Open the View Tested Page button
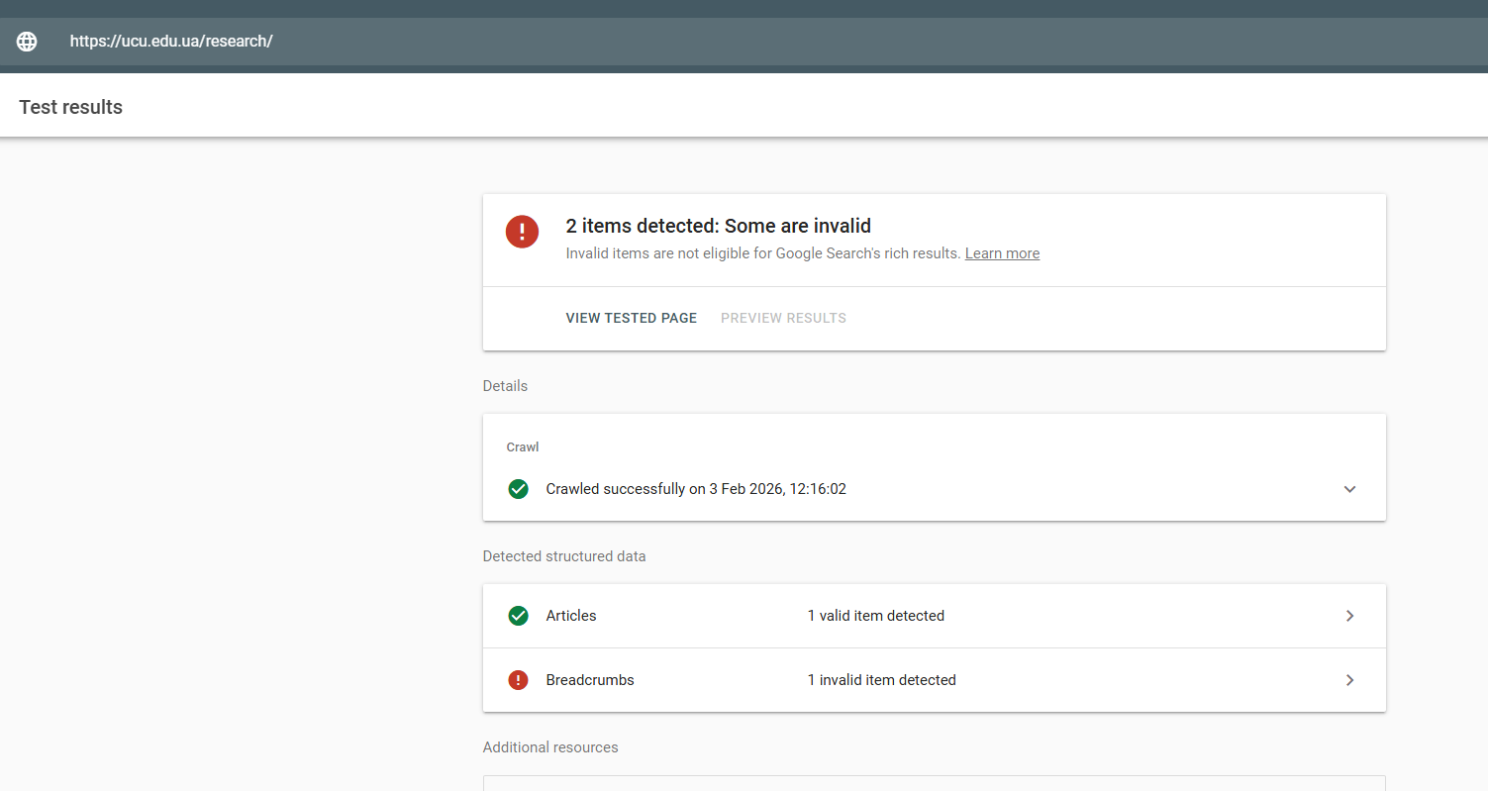The height and width of the screenshot is (791, 1488). [632, 318]
